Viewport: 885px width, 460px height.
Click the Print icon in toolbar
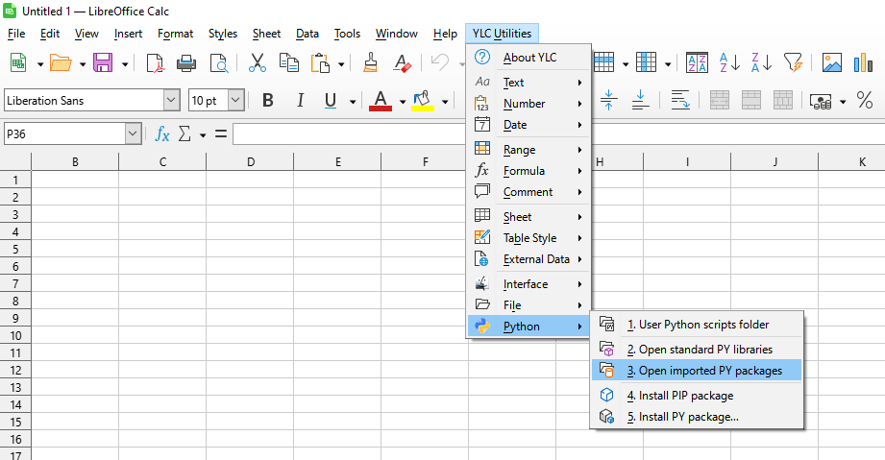click(x=186, y=63)
